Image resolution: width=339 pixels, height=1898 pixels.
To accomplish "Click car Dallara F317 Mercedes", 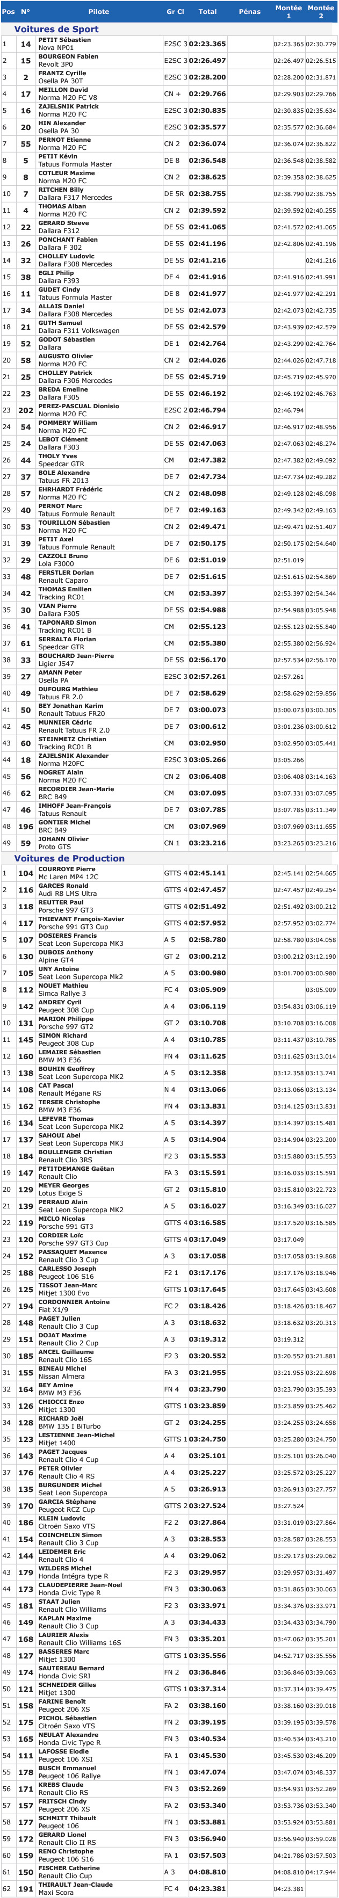I will 75,198.
